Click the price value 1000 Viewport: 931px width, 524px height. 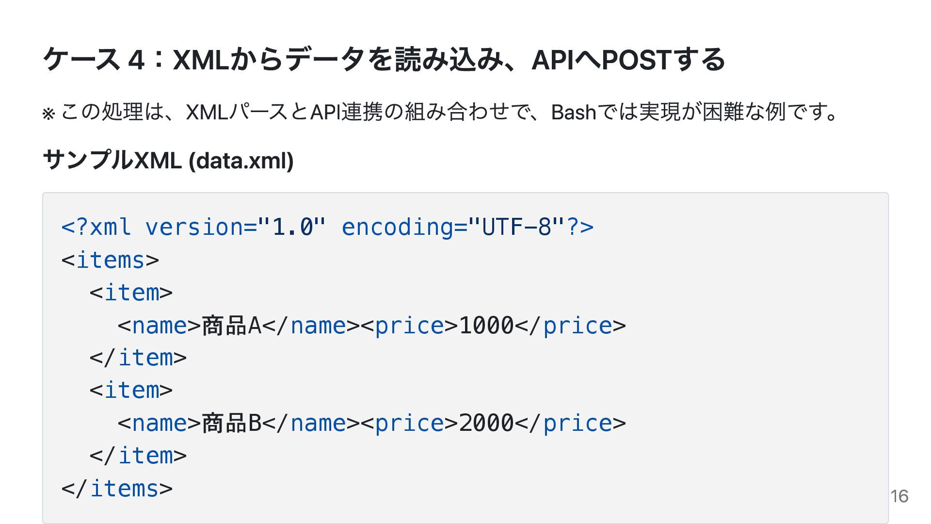[486, 326]
